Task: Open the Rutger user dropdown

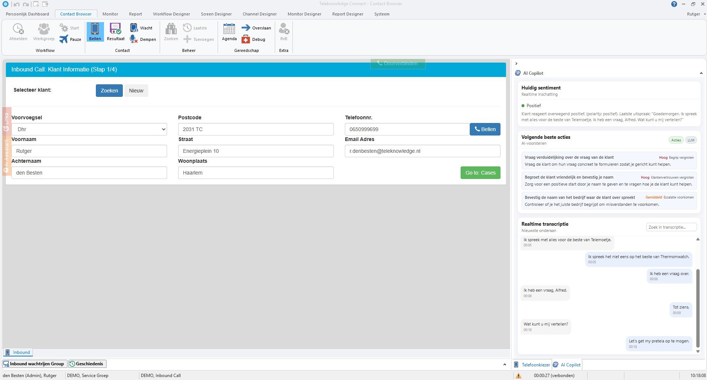Action: coord(696,14)
